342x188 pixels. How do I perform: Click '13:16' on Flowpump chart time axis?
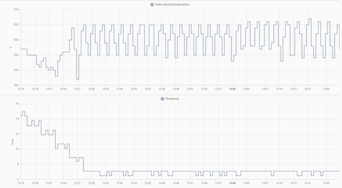pos(307,183)
